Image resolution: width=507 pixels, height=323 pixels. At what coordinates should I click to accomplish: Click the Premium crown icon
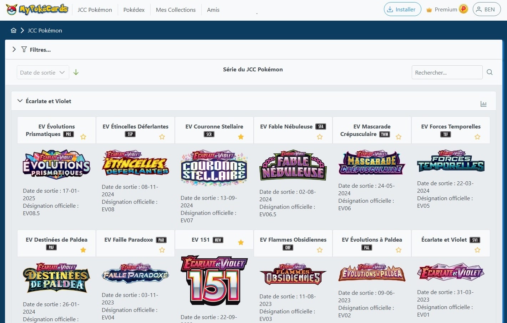point(429,10)
